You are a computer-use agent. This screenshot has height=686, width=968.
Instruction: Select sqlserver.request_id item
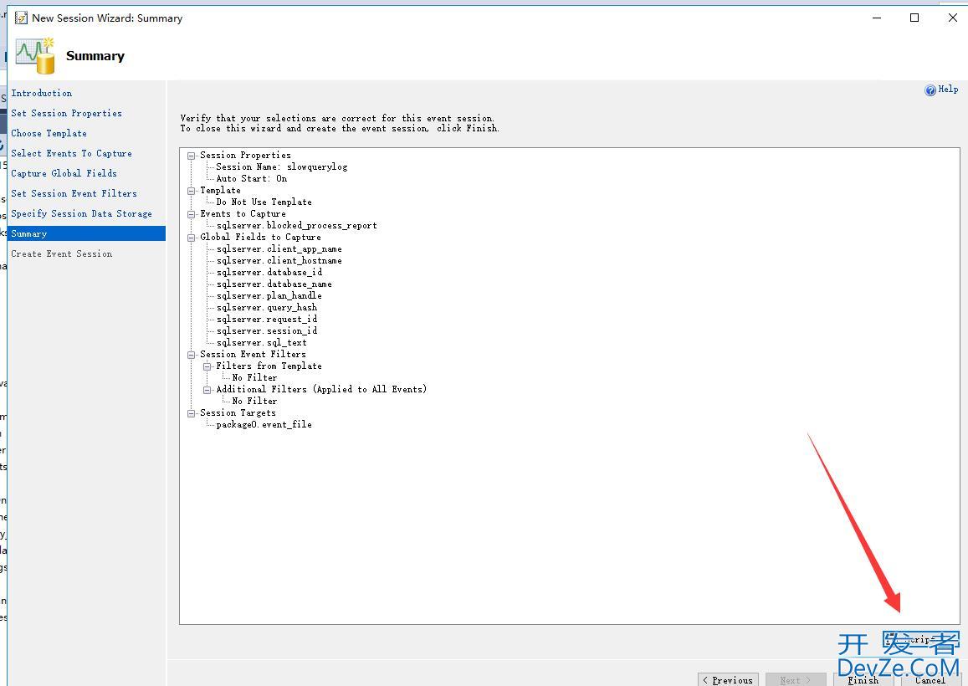point(267,320)
